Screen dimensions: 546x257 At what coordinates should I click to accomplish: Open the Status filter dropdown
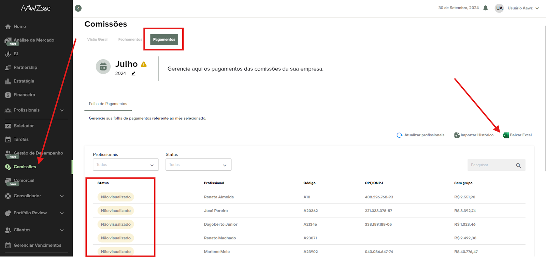click(198, 165)
